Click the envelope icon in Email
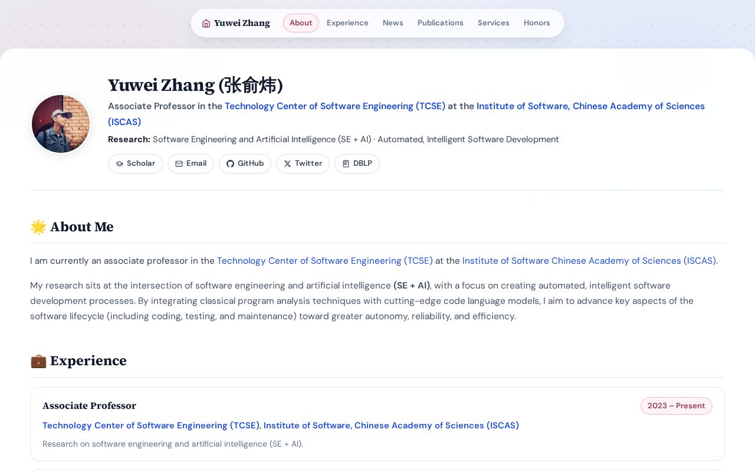755x472 pixels. [x=179, y=164]
